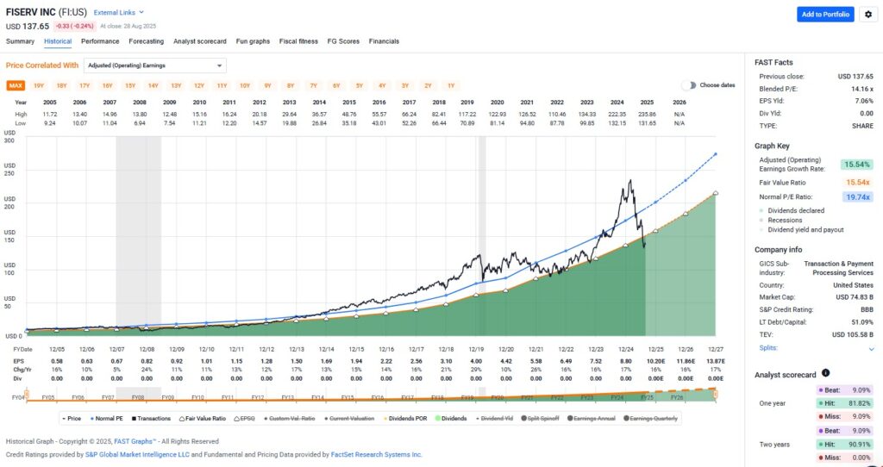
Task: Select the 1Y time range
Action: click(451, 85)
